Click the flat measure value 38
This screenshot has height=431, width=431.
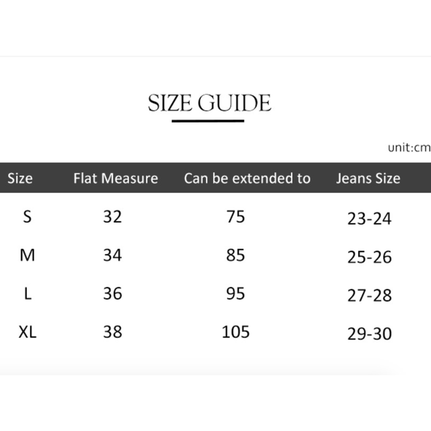[x=113, y=332]
